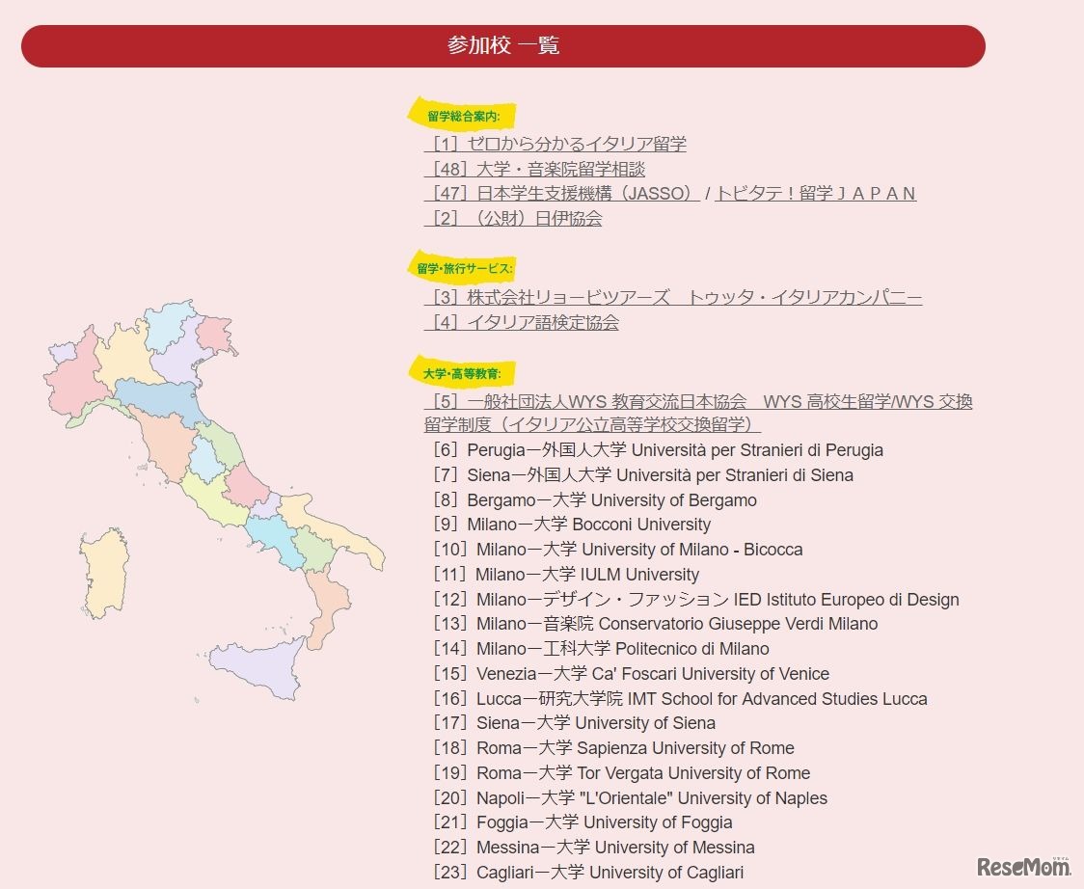Open the トビタテ!留学JAPAN link
Image resolution: width=1084 pixels, height=889 pixels.
[815, 194]
